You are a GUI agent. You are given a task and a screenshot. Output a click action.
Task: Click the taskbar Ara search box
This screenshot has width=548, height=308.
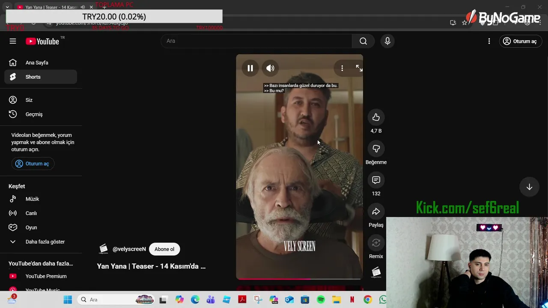click(x=116, y=300)
